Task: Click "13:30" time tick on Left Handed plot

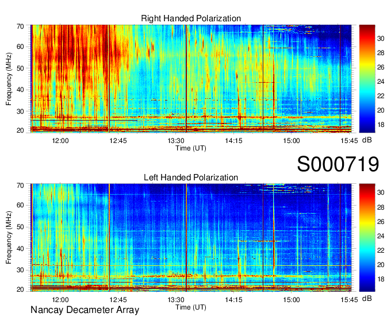Action: coord(176,300)
